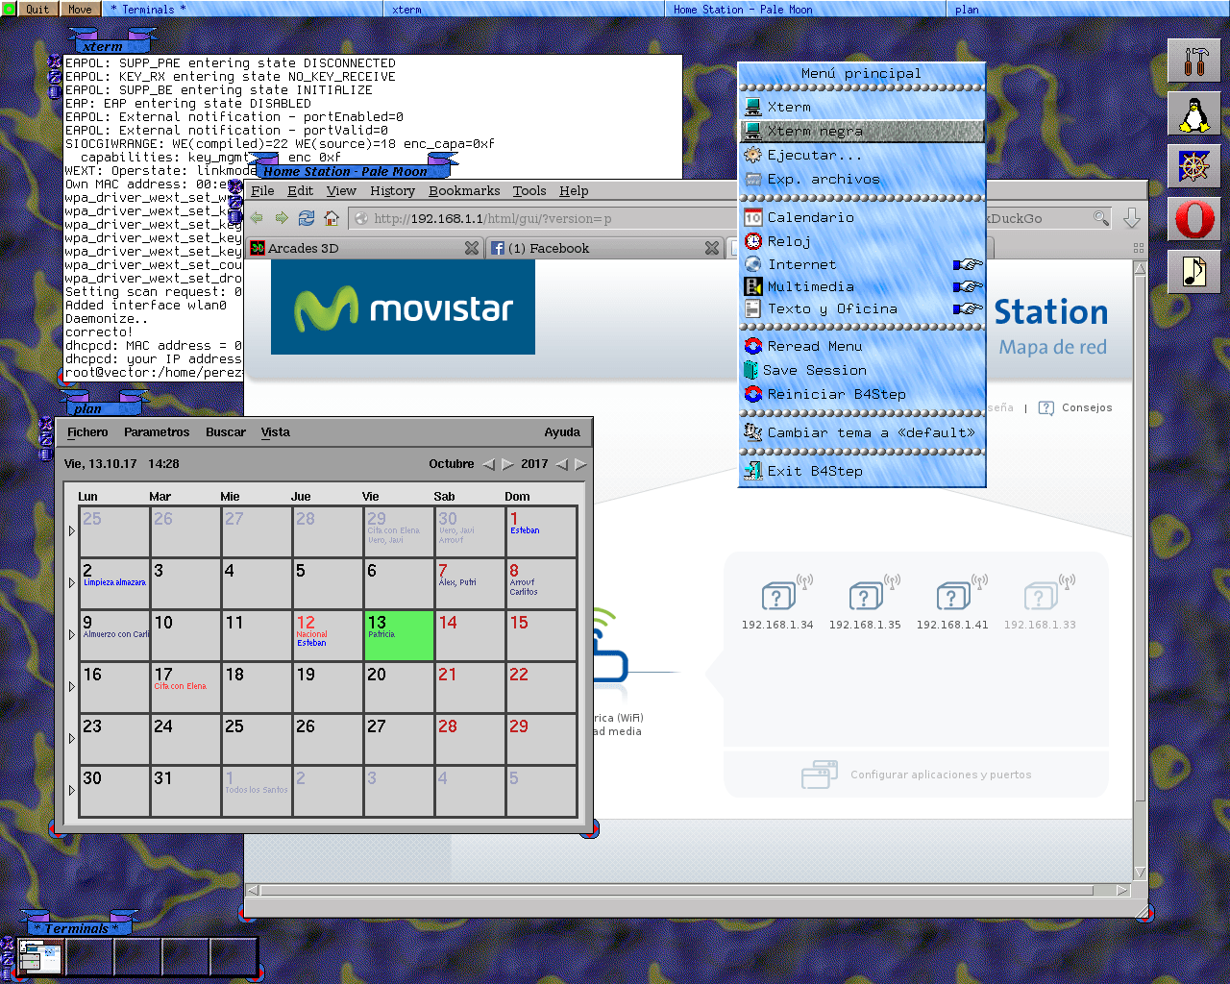Expand the week row starting with 25
1230x984 pixels.
pyautogui.click(x=72, y=531)
